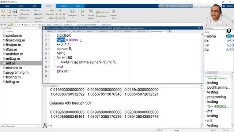The height and width of the screenshot is (132, 234).
Task: Switch to the APPS ribbon tab
Action: 35,6
